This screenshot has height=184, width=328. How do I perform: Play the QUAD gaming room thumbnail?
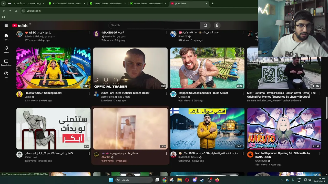click(54, 68)
